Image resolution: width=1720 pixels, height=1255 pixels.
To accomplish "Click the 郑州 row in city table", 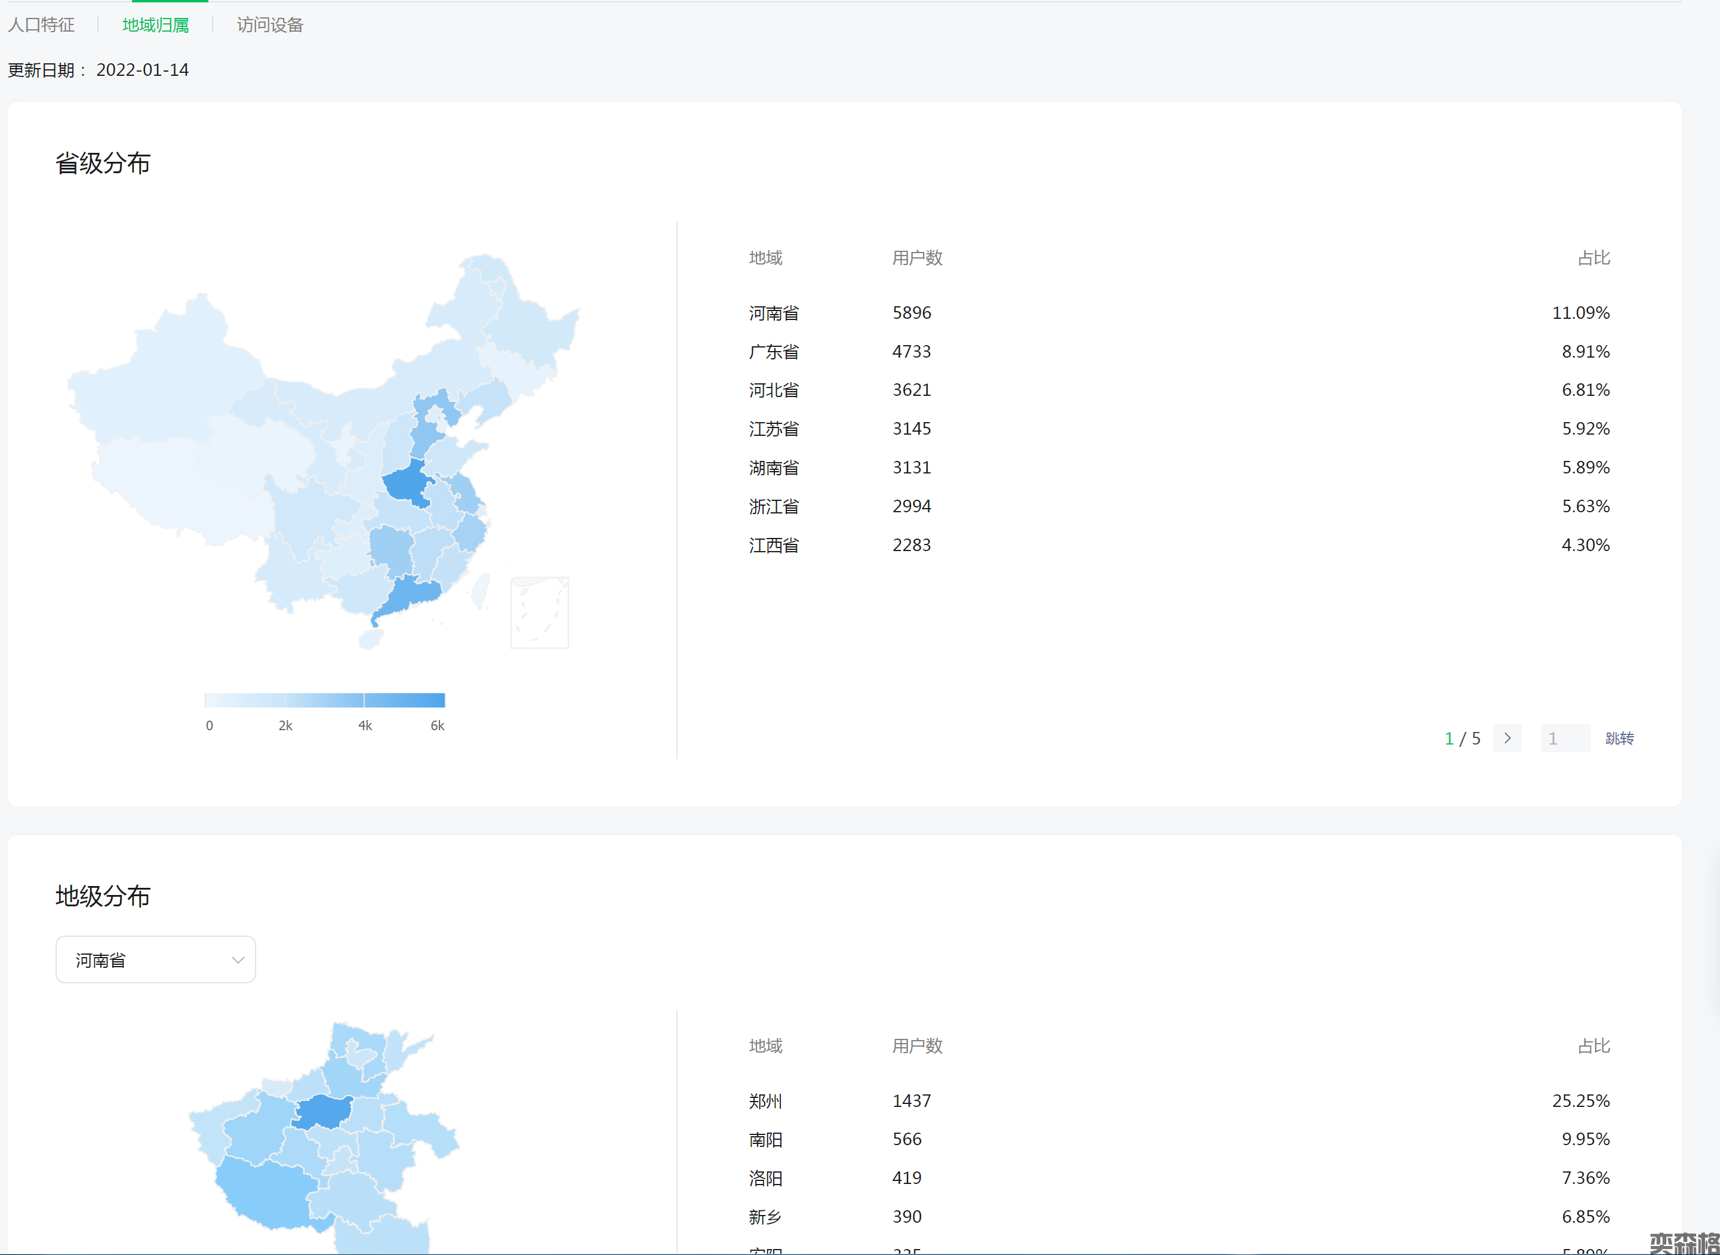I will [765, 1101].
